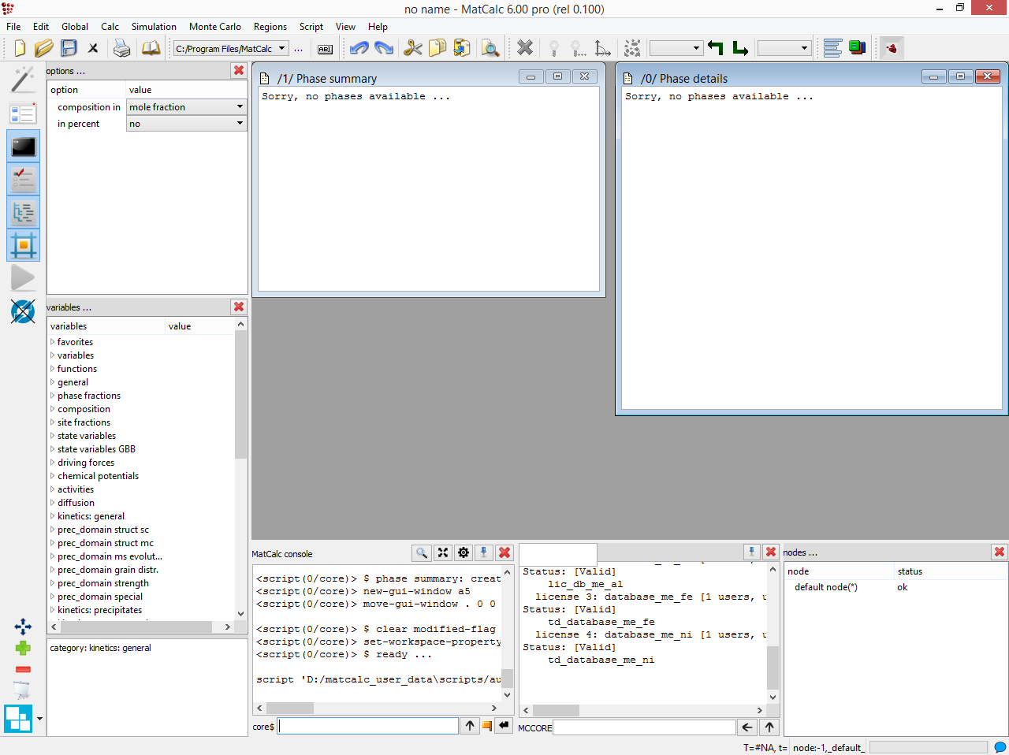Click the '...' browse button beside path
Viewport: 1009px width, 755px height.
point(298,49)
